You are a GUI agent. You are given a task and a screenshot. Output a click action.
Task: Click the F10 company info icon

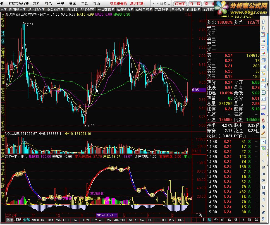tap(263, 67)
